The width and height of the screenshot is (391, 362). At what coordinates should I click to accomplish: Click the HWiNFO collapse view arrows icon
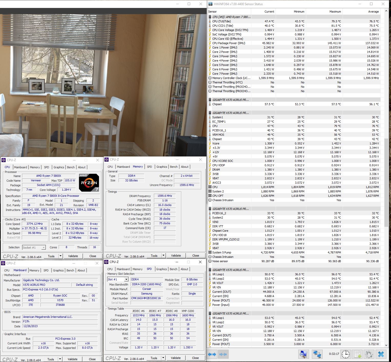[223, 354]
